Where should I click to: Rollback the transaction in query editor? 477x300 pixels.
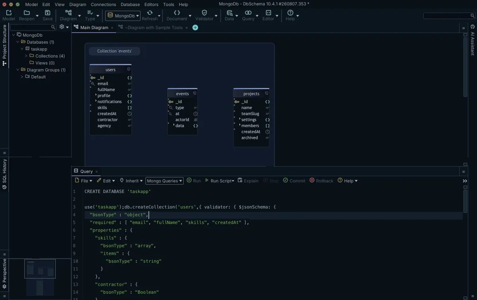click(x=322, y=181)
